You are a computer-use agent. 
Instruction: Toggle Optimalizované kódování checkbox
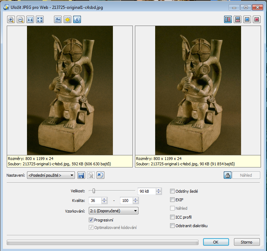point(91,228)
